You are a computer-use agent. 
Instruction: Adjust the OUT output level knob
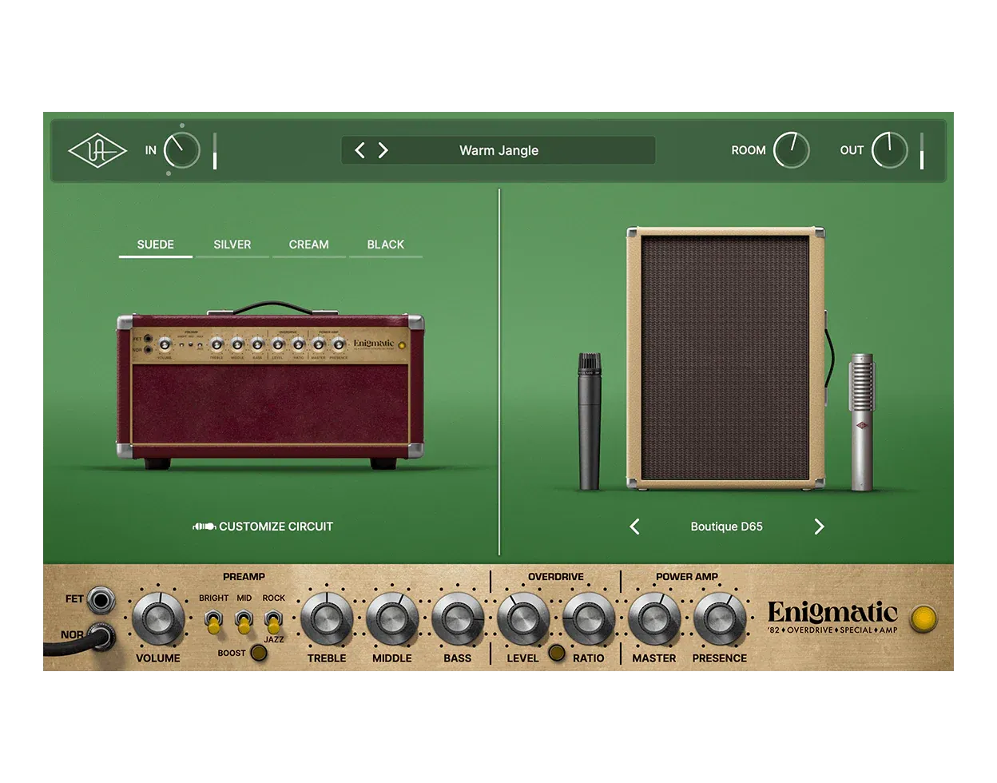889,150
